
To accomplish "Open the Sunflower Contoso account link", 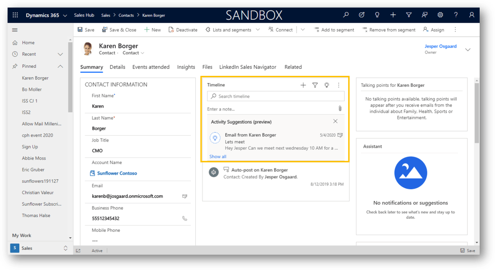I will click(x=117, y=173).
